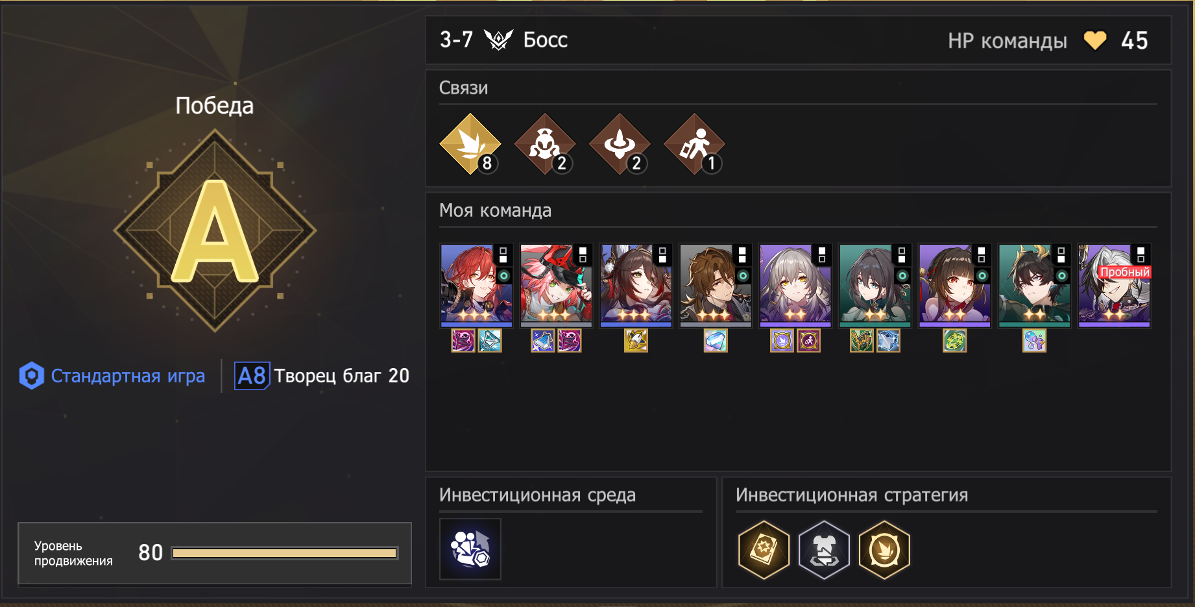Click the third gold investment strategy icon
Screen dimensions: 1195x607
click(884, 550)
